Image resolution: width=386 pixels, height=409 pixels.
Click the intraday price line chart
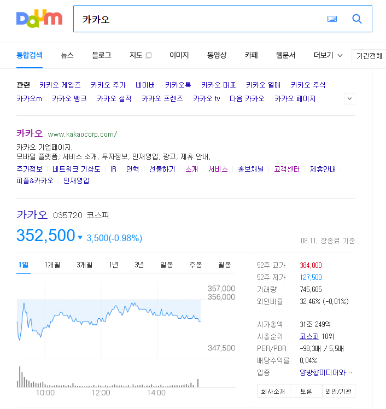point(109,320)
